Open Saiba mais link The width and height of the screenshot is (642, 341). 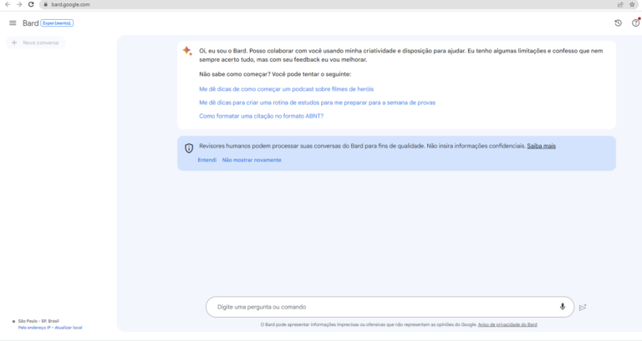pos(542,146)
